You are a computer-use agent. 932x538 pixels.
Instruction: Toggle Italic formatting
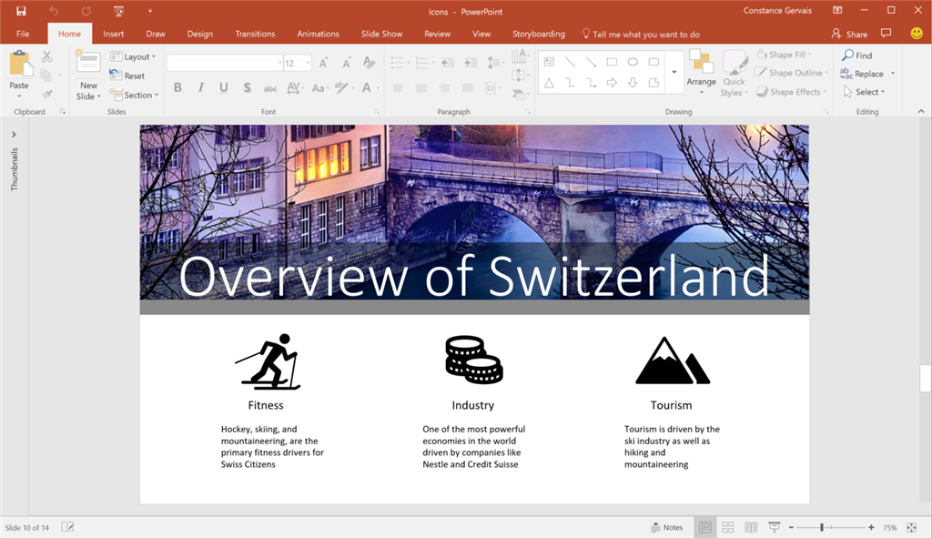(200, 88)
